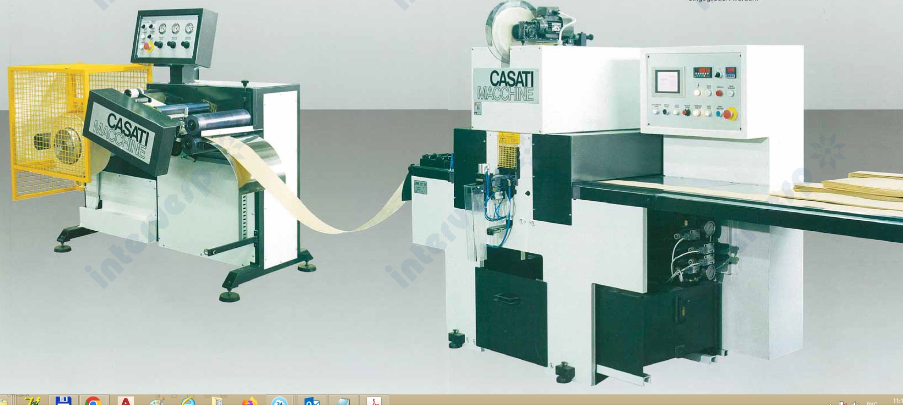Switch to Firefox in the taskbar
The width and height of the screenshot is (903, 405).
[x=249, y=400]
